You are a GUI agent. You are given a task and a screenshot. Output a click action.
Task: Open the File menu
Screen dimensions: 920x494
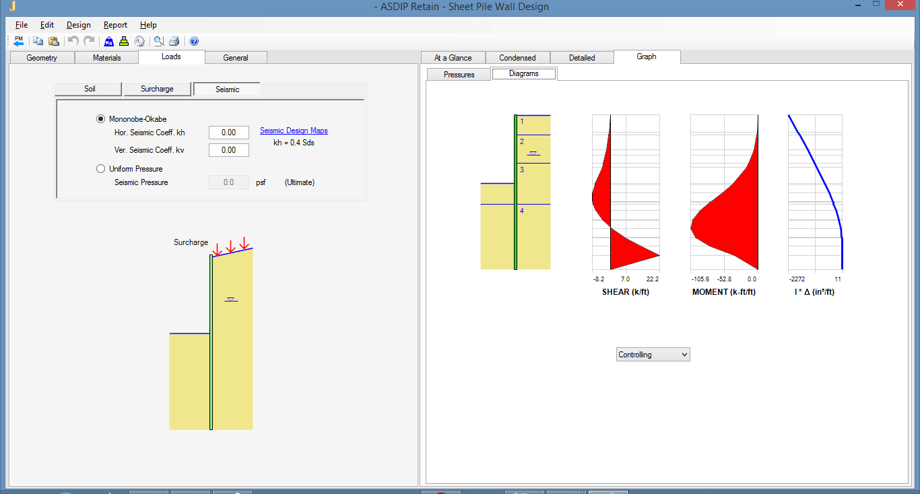pyautogui.click(x=22, y=25)
